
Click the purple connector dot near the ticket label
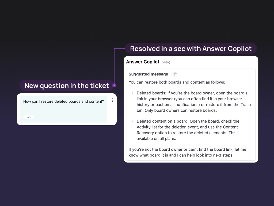(x=115, y=85)
